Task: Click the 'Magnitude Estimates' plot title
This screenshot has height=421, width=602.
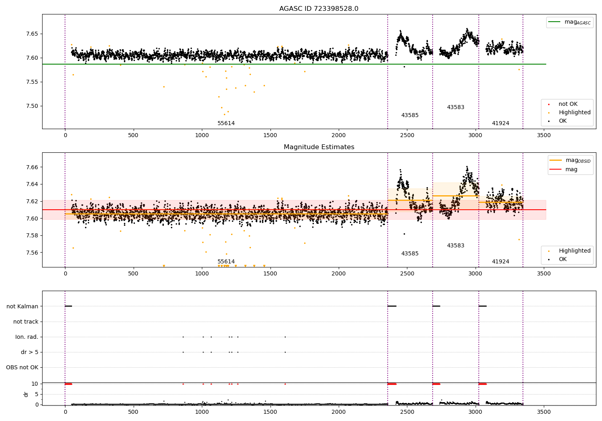Action: (319, 147)
